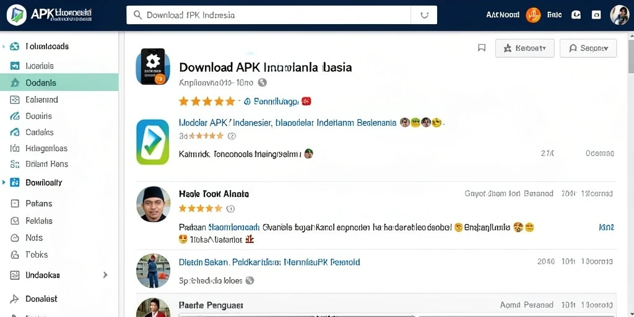Open the orange round icon in header
634x317 pixels.
[533, 15]
